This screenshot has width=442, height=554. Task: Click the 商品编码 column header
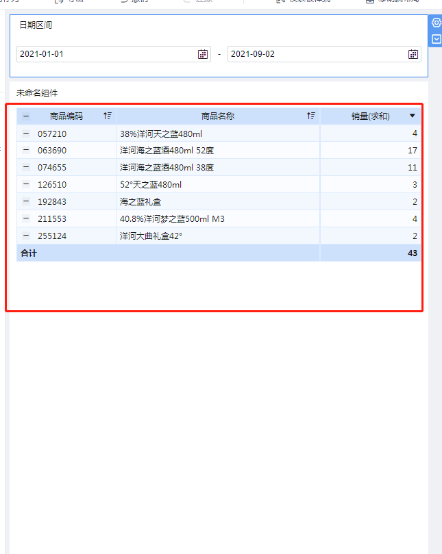(x=66, y=116)
